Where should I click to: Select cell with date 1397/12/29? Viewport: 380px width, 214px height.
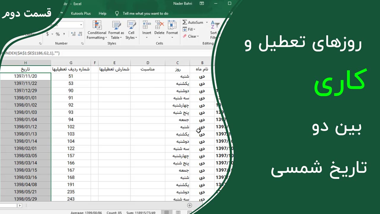point(26,91)
